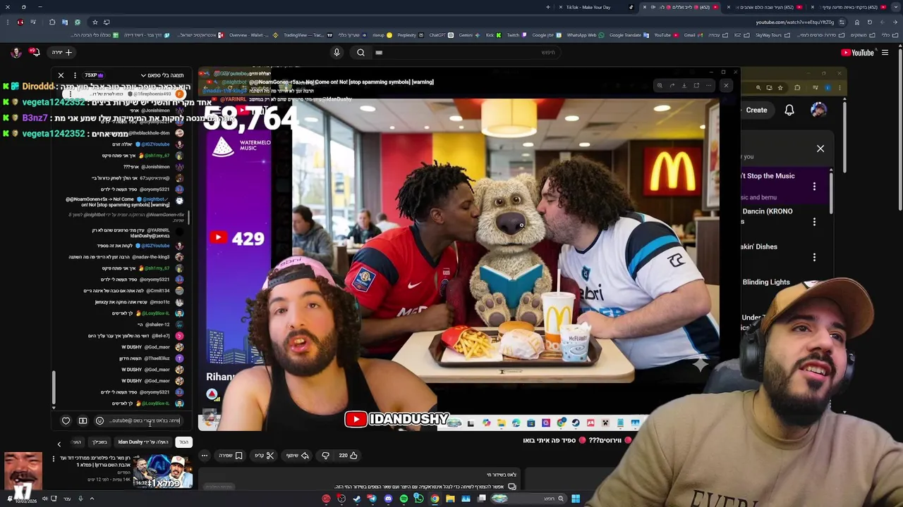Click the share arrow in image viewer toolbar
The image size is (903, 507).
tap(672, 85)
